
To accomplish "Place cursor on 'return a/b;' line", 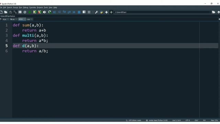I will tap(35, 51).
